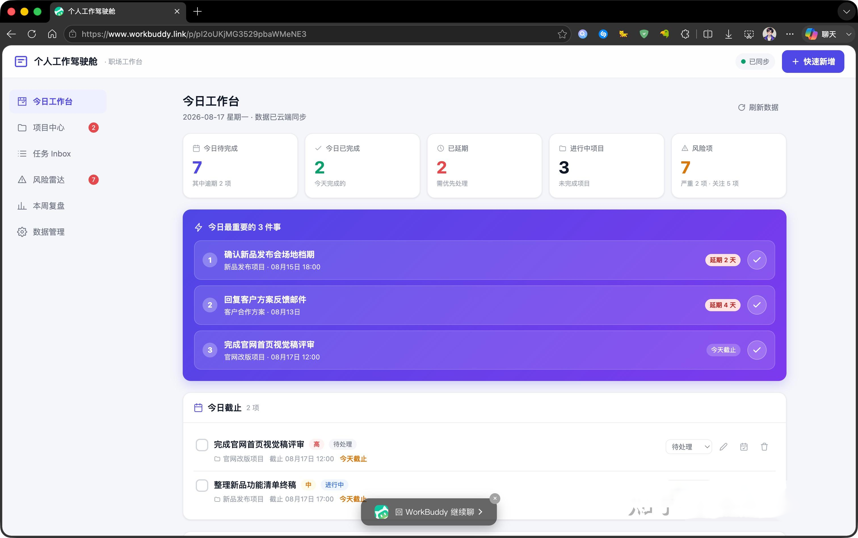Image resolution: width=858 pixels, height=538 pixels.
Task: Click the 已同步 status indicator
Action: pos(755,62)
